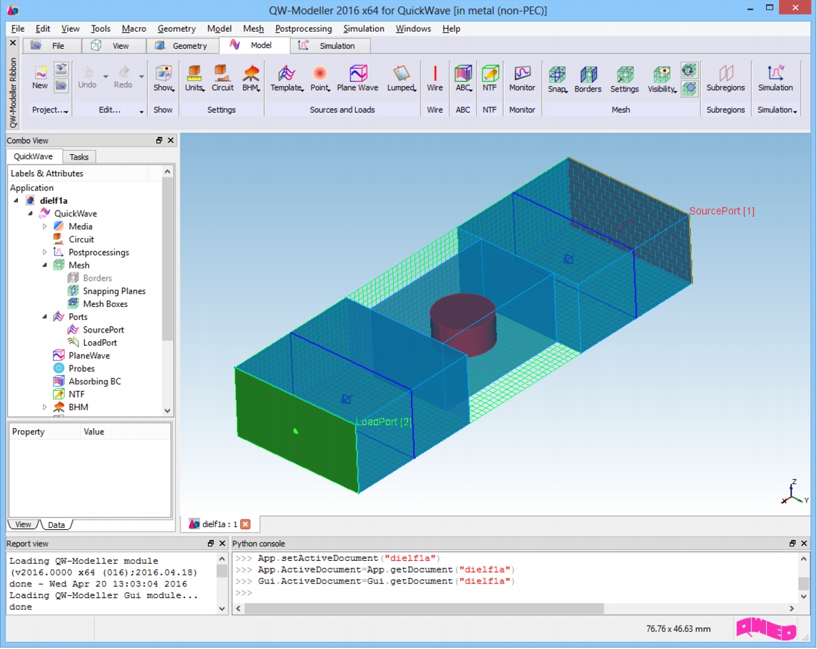Close the QW-Modeller Ribbon panel
817x649 pixels.
click(x=13, y=43)
